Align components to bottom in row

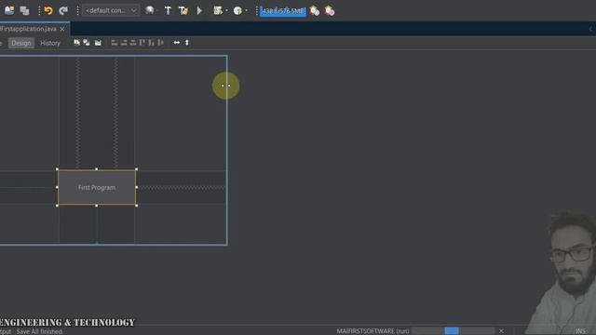coord(152,43)
